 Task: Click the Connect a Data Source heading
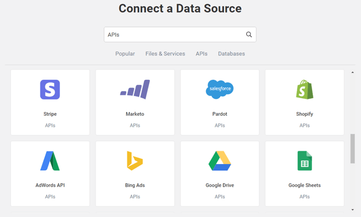180,9
